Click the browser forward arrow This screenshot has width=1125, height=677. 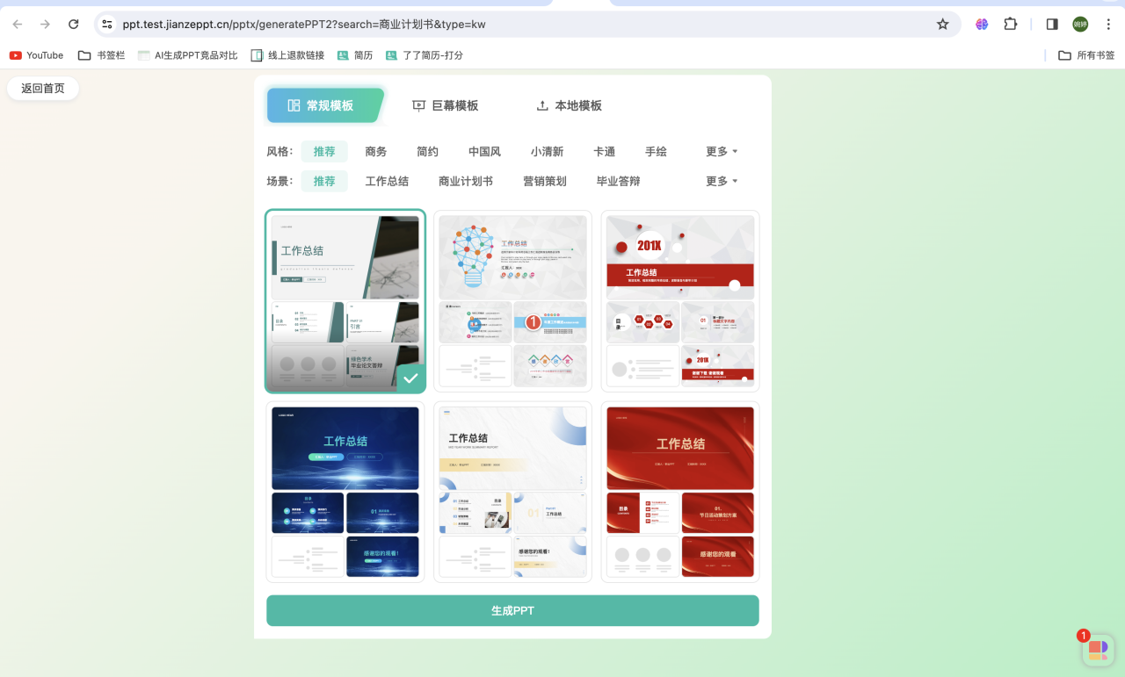45,25
